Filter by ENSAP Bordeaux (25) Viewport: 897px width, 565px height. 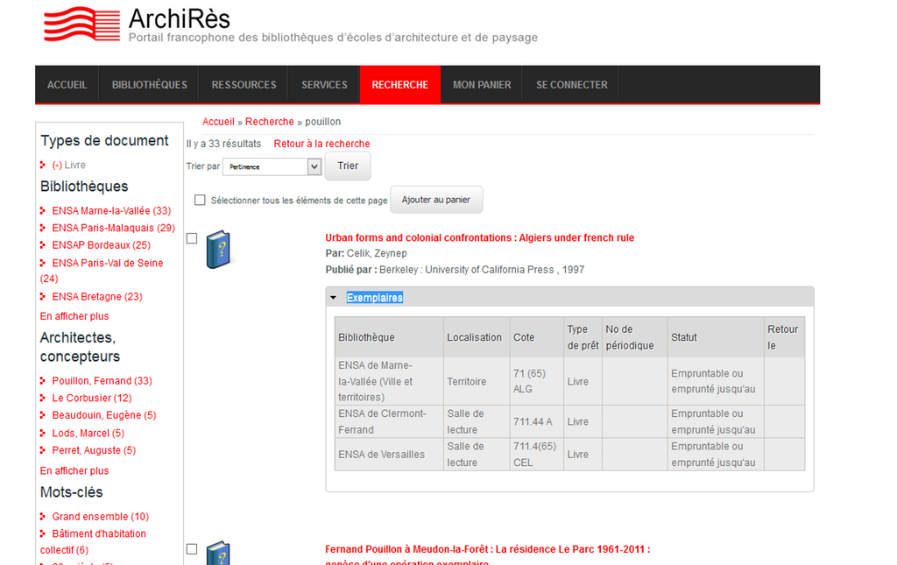pos(102,244)
